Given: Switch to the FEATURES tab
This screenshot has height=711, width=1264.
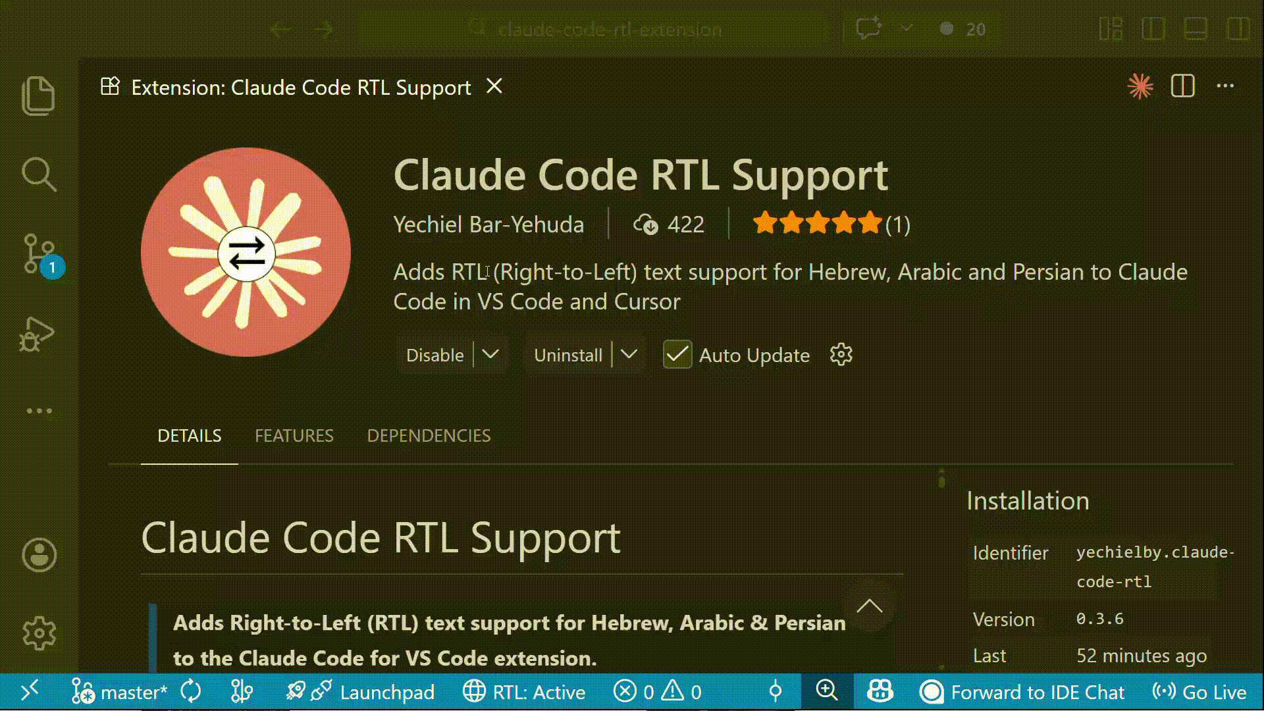Looking at the screenshot, I should click(294, 436).
